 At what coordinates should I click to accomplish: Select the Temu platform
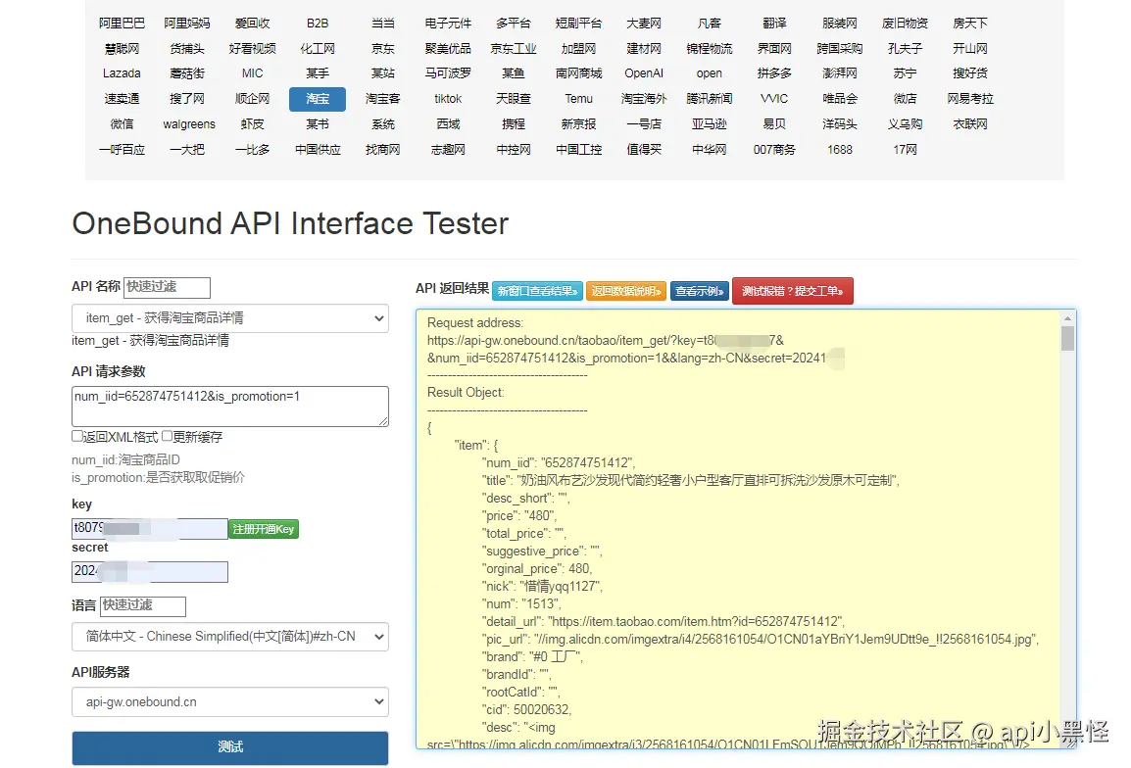(578, 99)
